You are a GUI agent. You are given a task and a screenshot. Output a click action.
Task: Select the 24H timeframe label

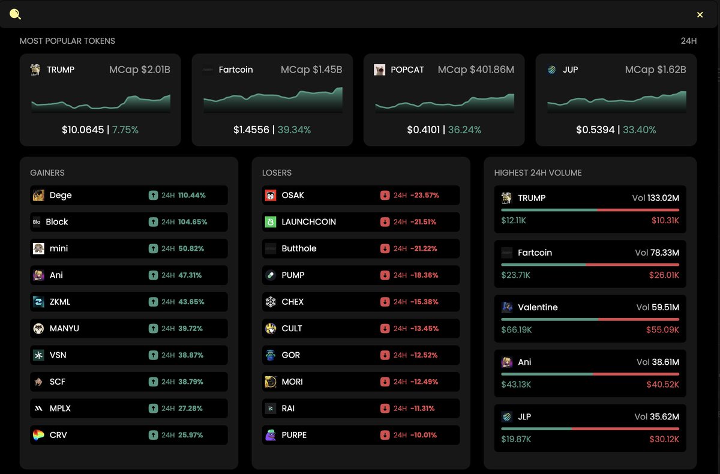coord(689,41)
